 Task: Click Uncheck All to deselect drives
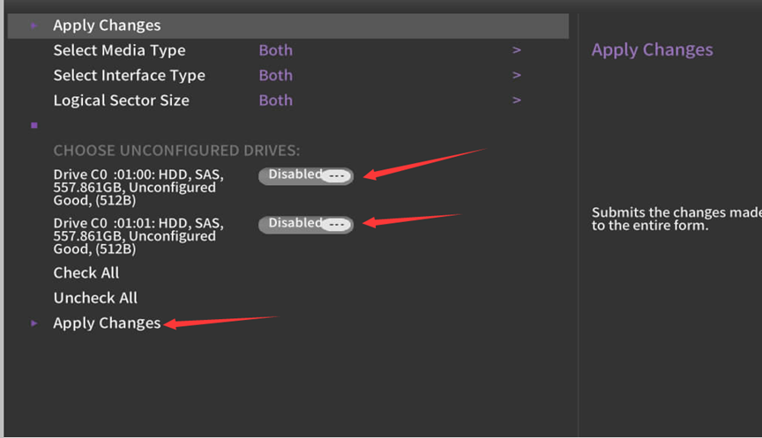tap(95, 298)
